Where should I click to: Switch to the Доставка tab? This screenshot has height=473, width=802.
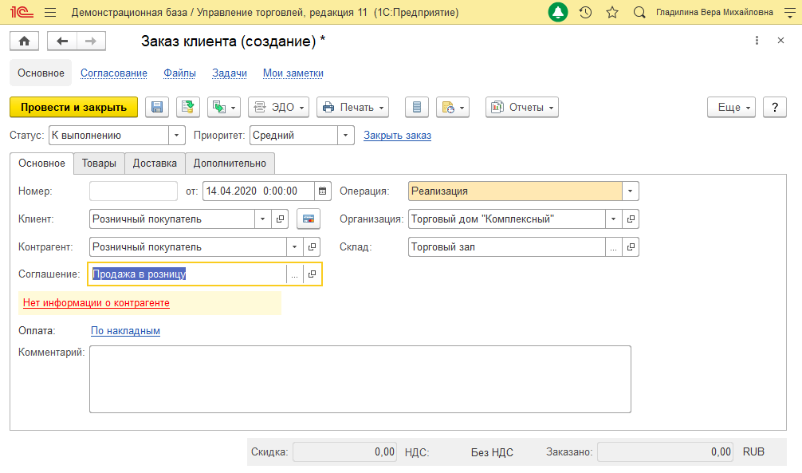tap(155, 164)
